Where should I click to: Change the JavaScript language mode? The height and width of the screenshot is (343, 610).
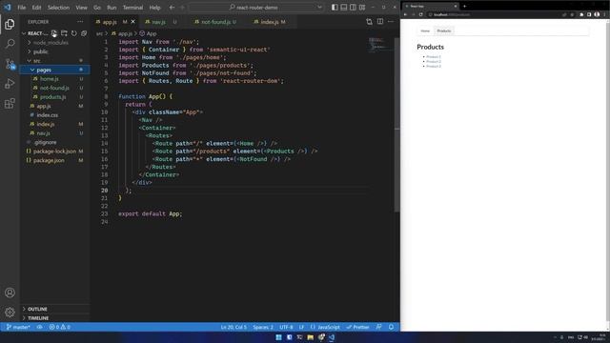pyautogui.click(x=329, y=327)
